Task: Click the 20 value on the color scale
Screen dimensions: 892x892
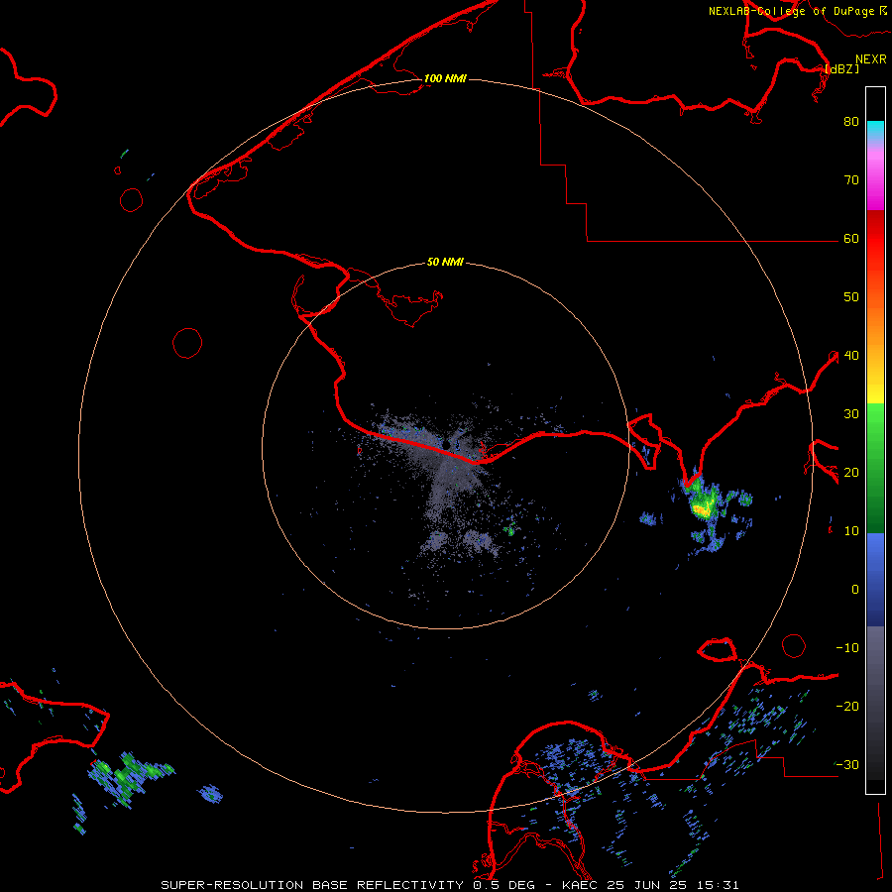Action: 851,473
